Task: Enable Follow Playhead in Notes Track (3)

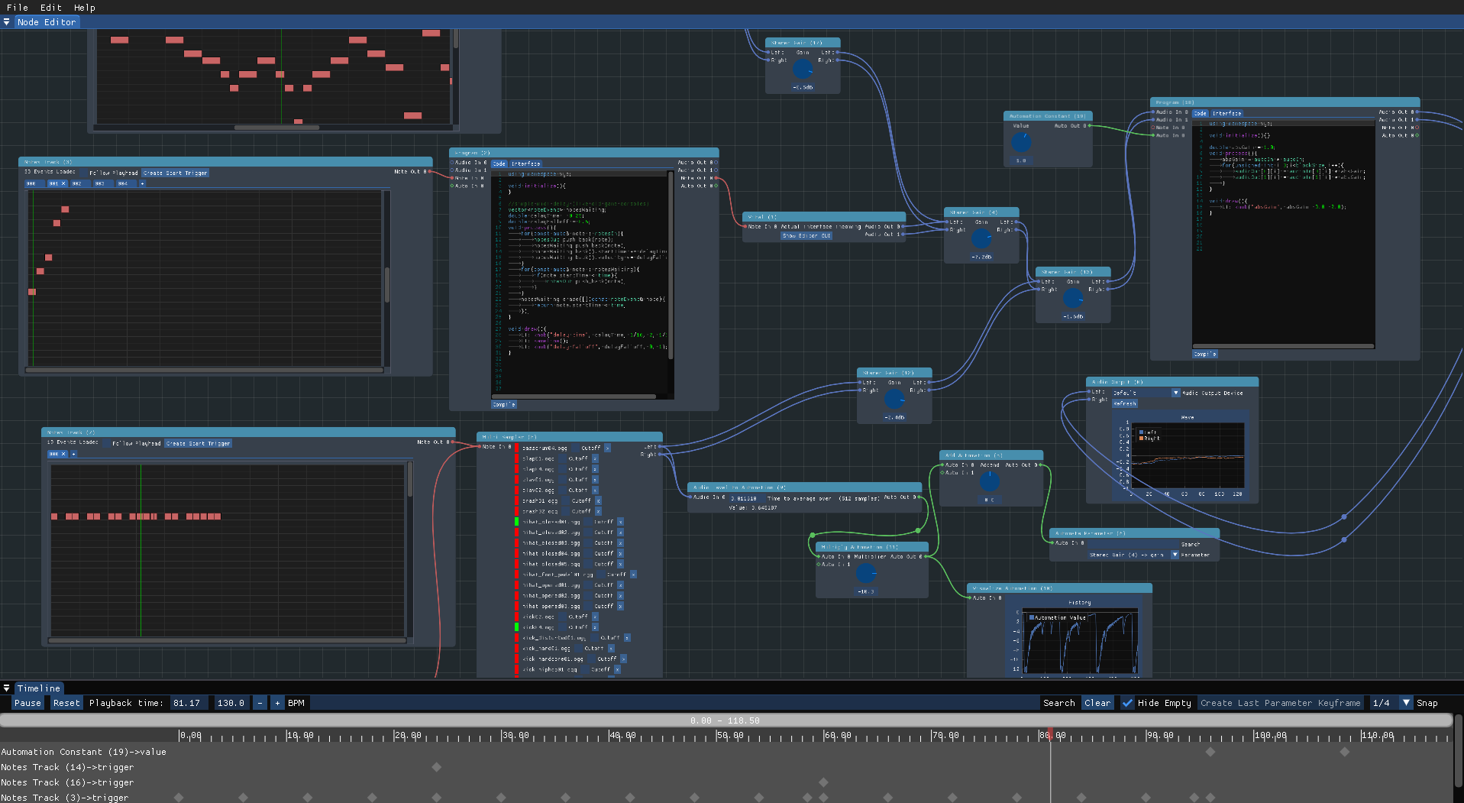Action: tap(84, 173)
